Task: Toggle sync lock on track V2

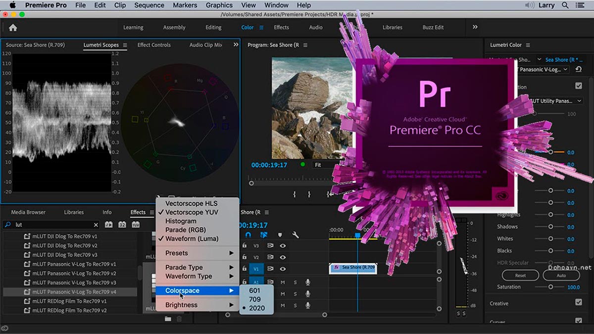Action: 271,257
